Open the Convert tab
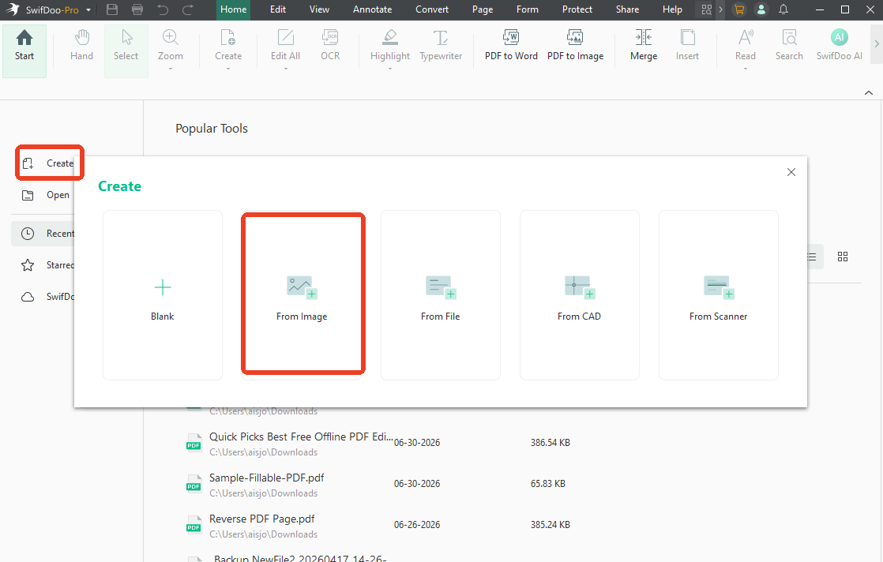 click(432, 9)
